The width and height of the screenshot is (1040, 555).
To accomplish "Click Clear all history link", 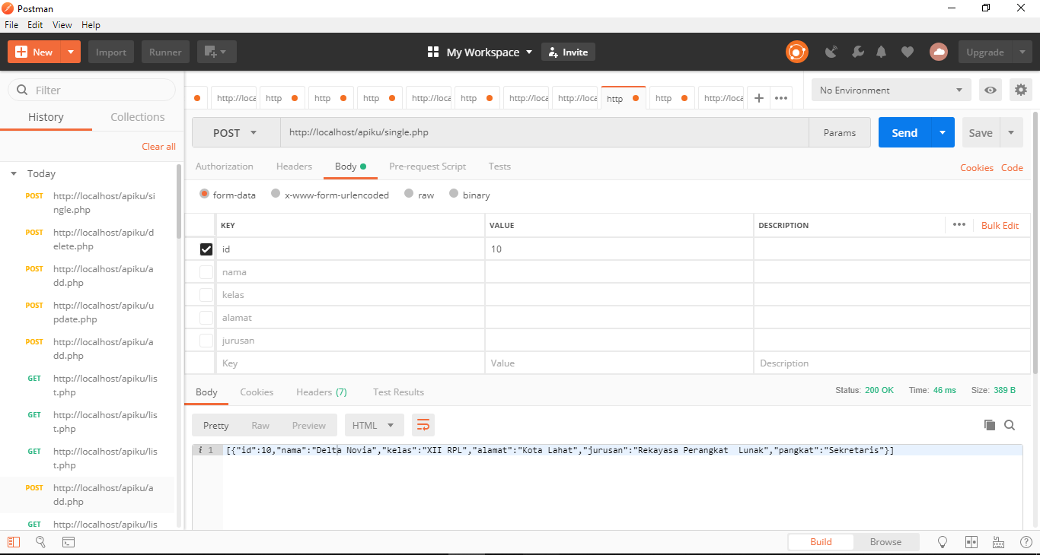I will click(158, 146).
